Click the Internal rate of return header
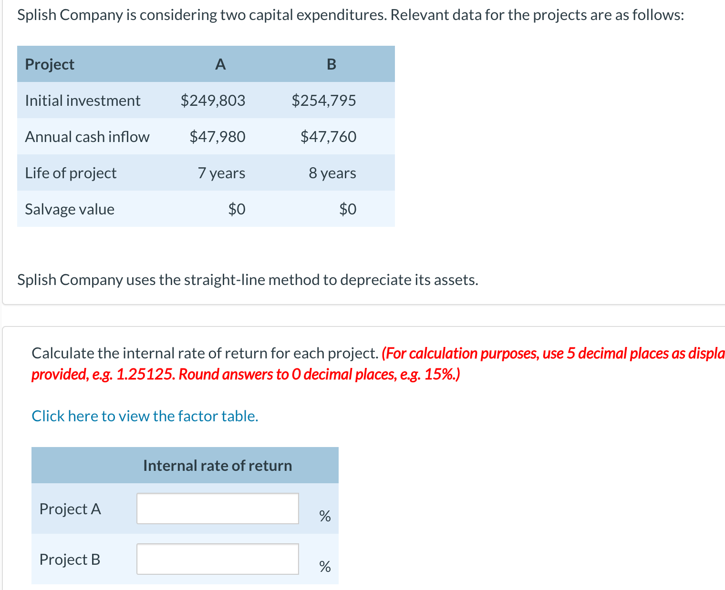 (217, 466)
